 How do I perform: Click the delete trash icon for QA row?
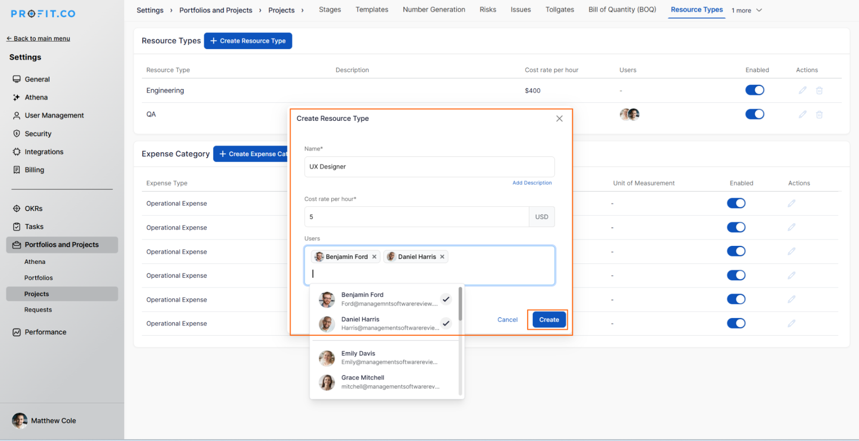pyautogui.click(x=819, y=114)
